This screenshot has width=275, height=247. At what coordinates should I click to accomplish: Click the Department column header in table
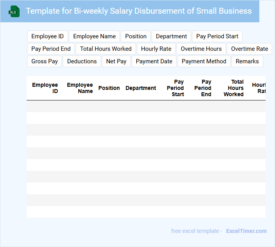click(141, 88)
